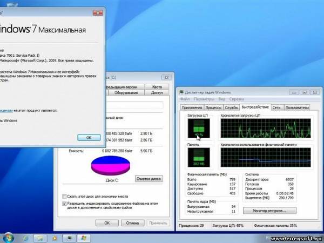Close the disk (C:) properties window

point(166,77)
